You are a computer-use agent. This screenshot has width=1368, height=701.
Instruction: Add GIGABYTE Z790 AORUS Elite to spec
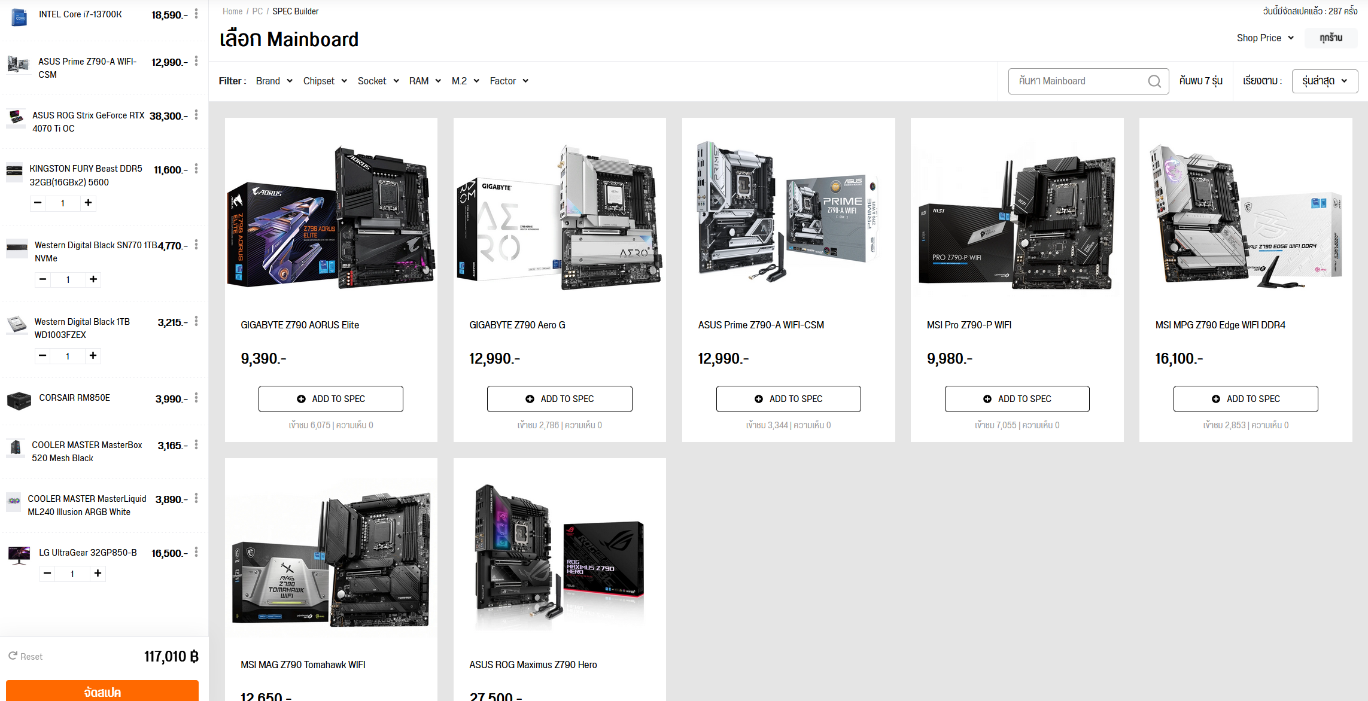tap(331, 399)
